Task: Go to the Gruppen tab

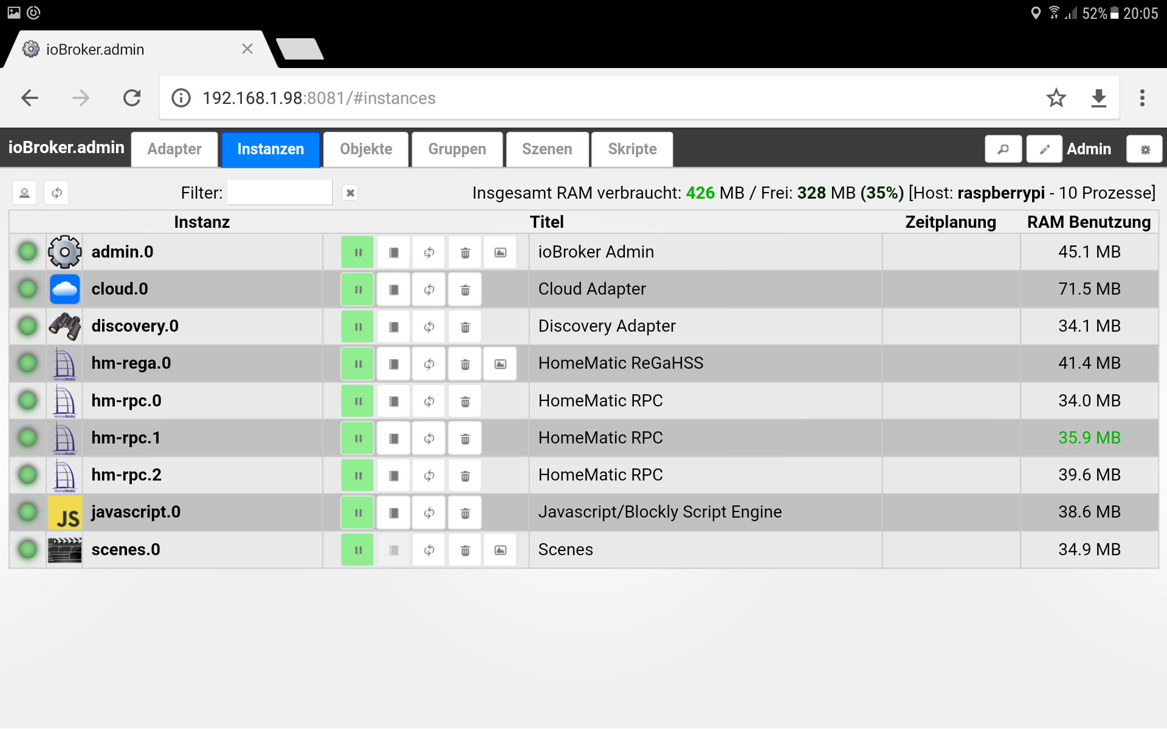Action: pos(457,149)
